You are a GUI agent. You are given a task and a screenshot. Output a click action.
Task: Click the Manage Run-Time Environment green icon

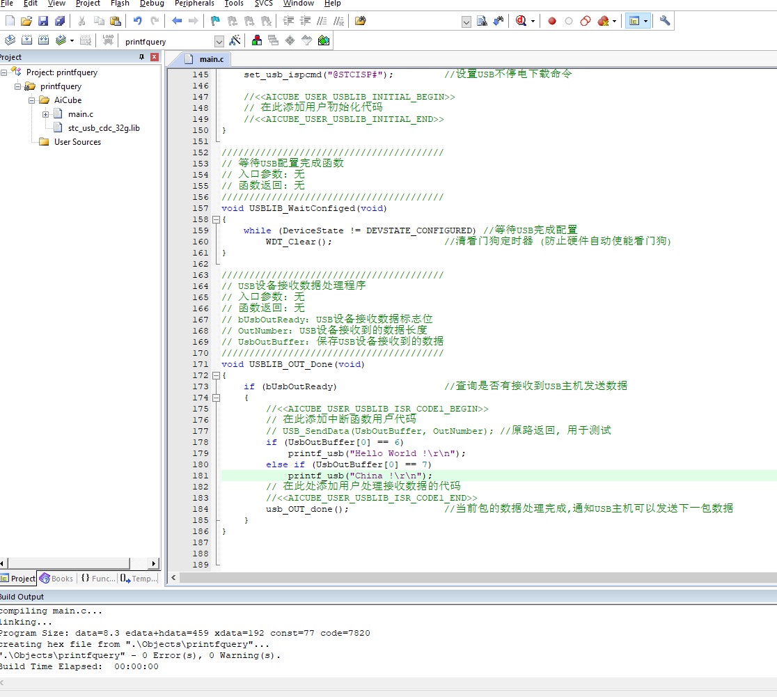(x=324, y=41)
